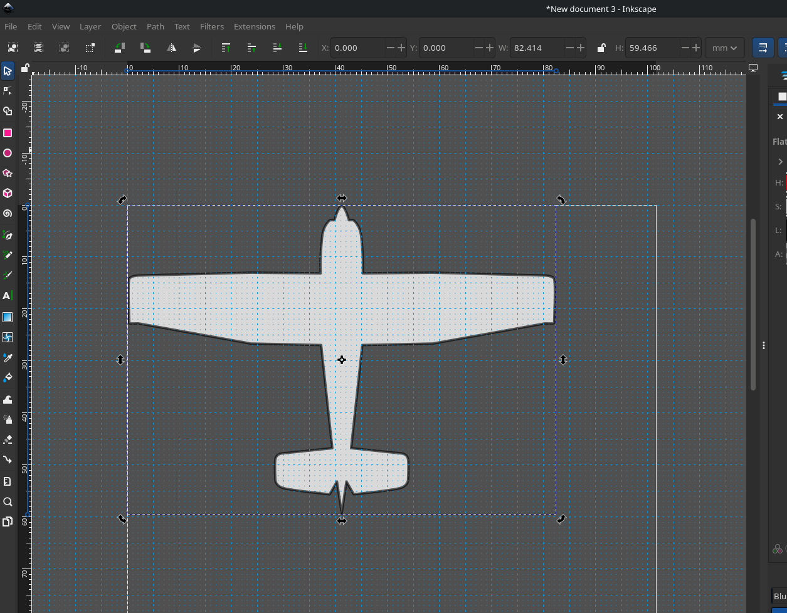Activate the Spiral tool
This screenshot has width=787, height=613.
pyautogui.click(x=8, y=213)
